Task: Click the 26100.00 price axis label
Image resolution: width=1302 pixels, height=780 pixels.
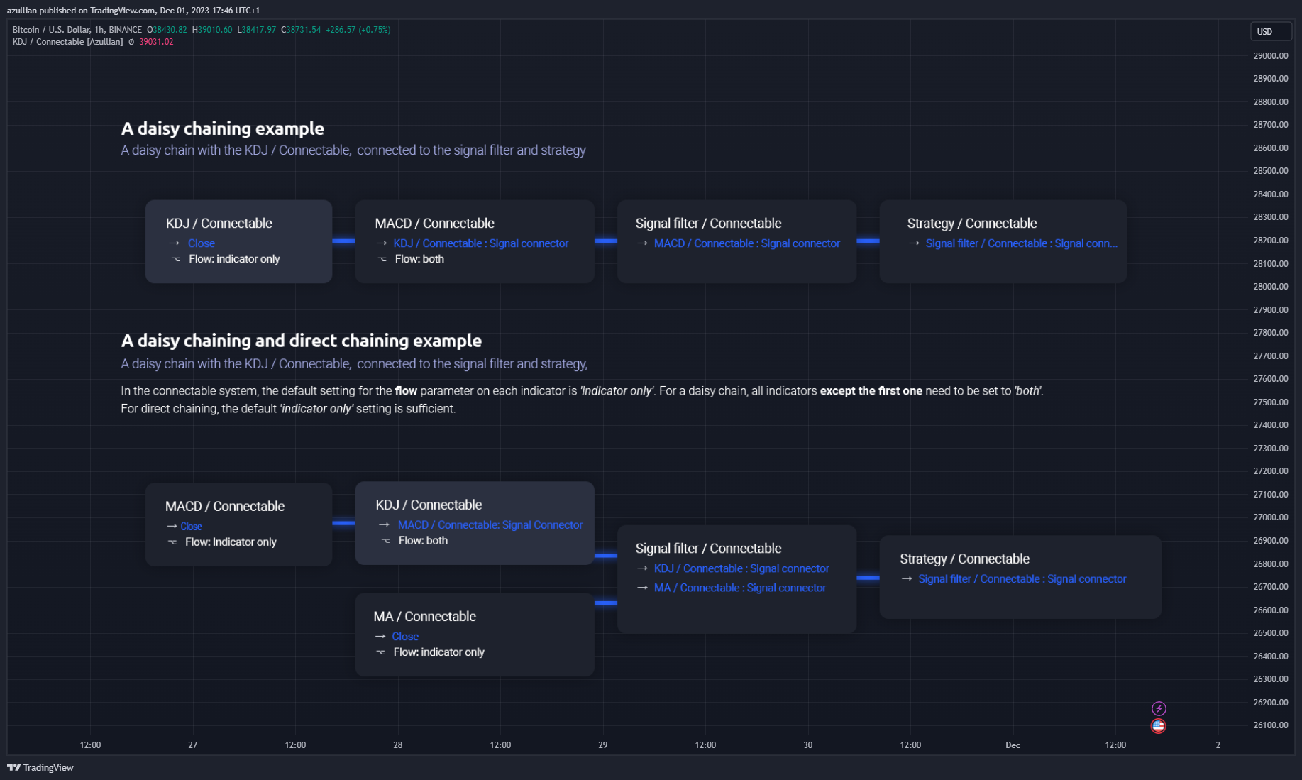Action: pyautogui.click(x=1270, y=725)
